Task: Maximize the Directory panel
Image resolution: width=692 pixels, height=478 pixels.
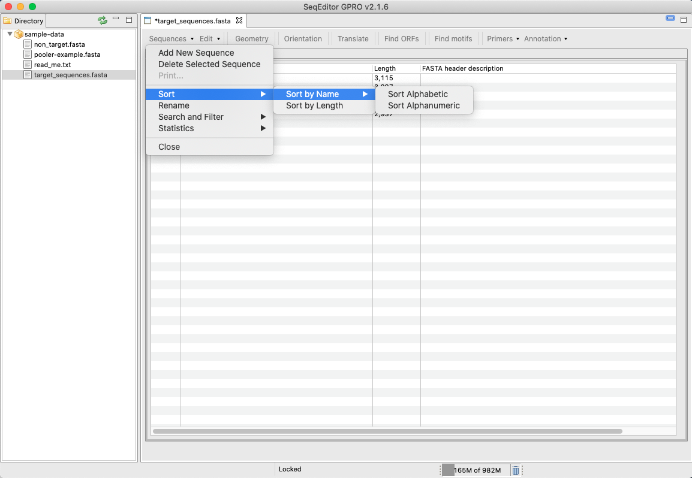Action: coord(128,20)
